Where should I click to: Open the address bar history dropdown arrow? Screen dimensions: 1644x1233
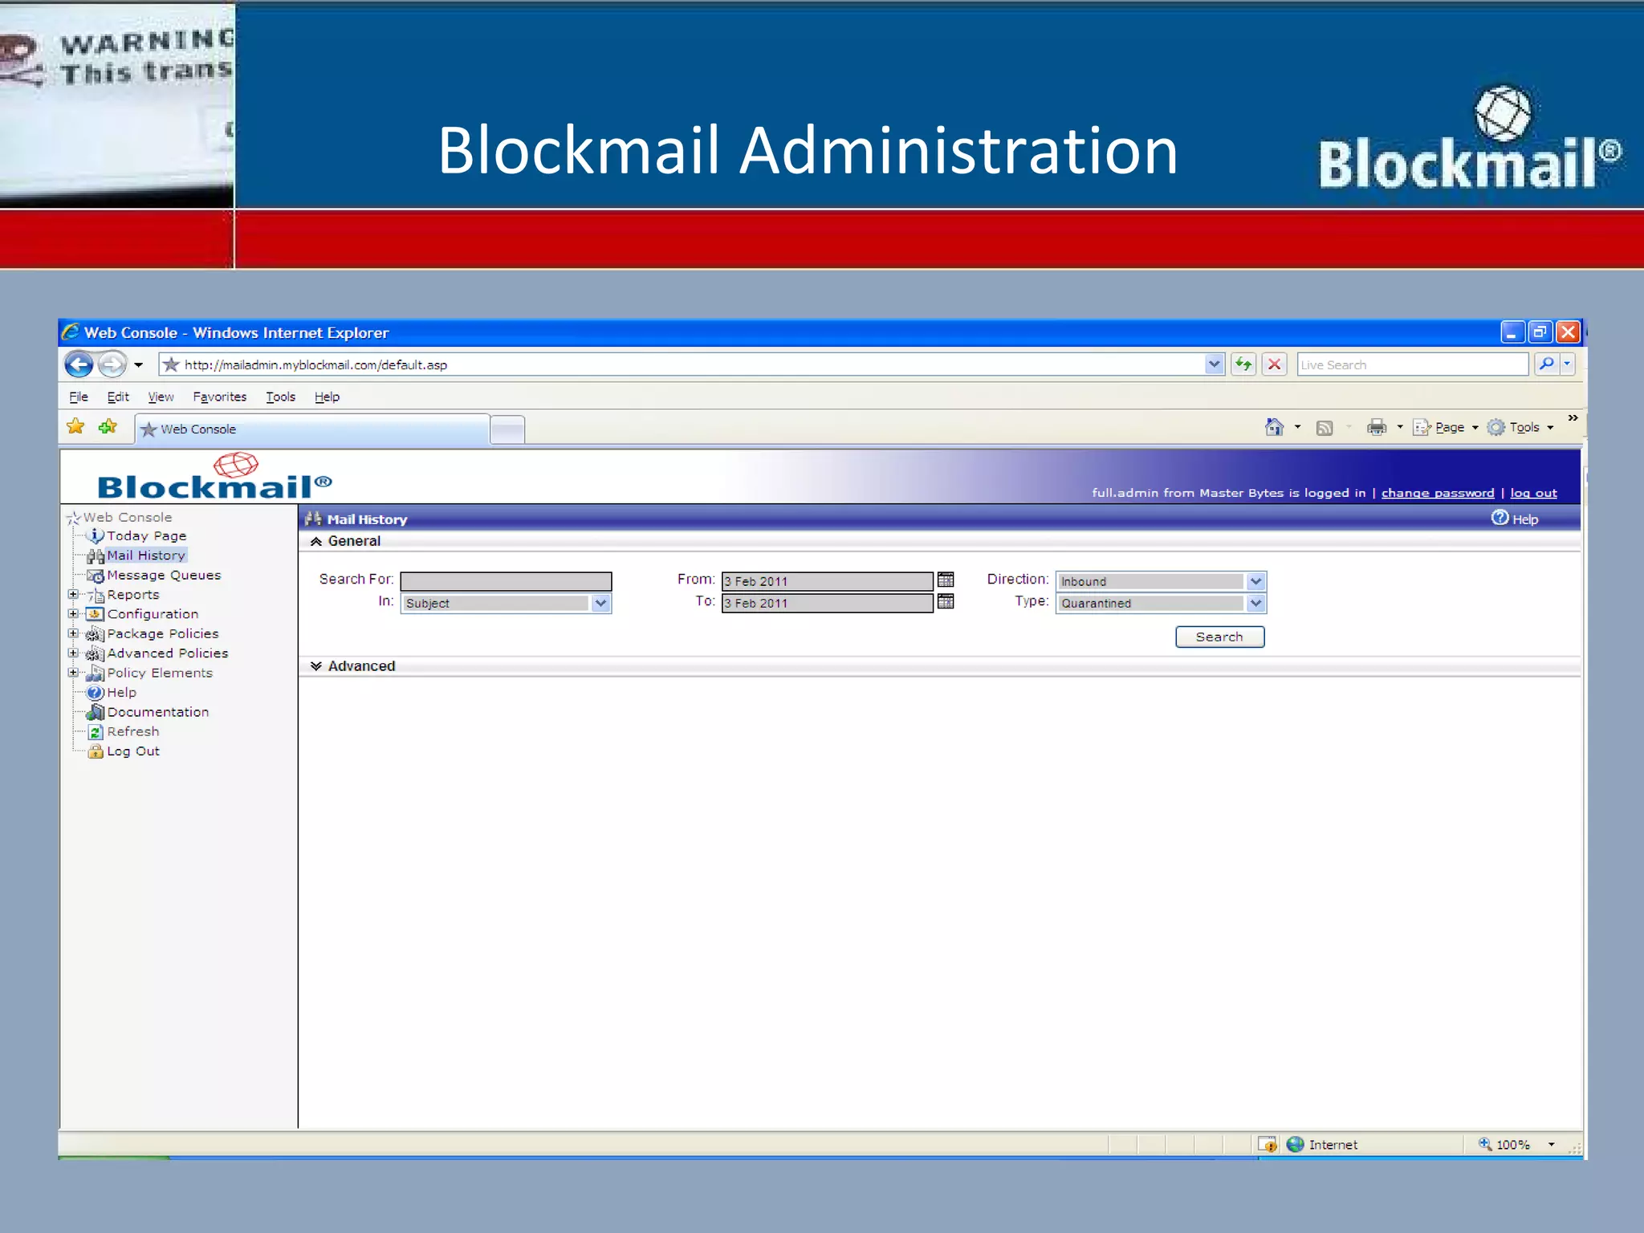point(1214,364)
